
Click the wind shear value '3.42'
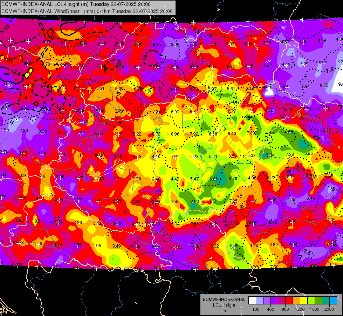(x=97, y=223)
